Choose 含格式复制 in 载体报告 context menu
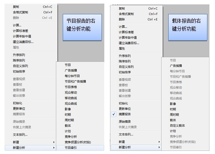 (126, 14)
